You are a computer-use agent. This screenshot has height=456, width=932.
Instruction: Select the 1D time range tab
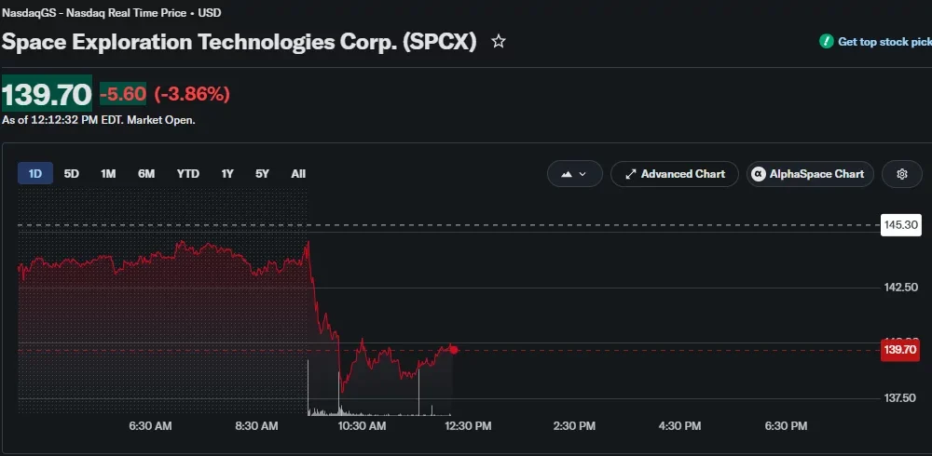pyautogui.click(x=35, y=174)
